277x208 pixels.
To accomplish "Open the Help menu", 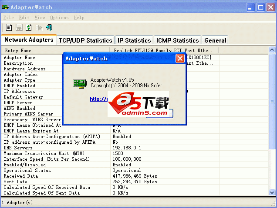I will [79, 18].
